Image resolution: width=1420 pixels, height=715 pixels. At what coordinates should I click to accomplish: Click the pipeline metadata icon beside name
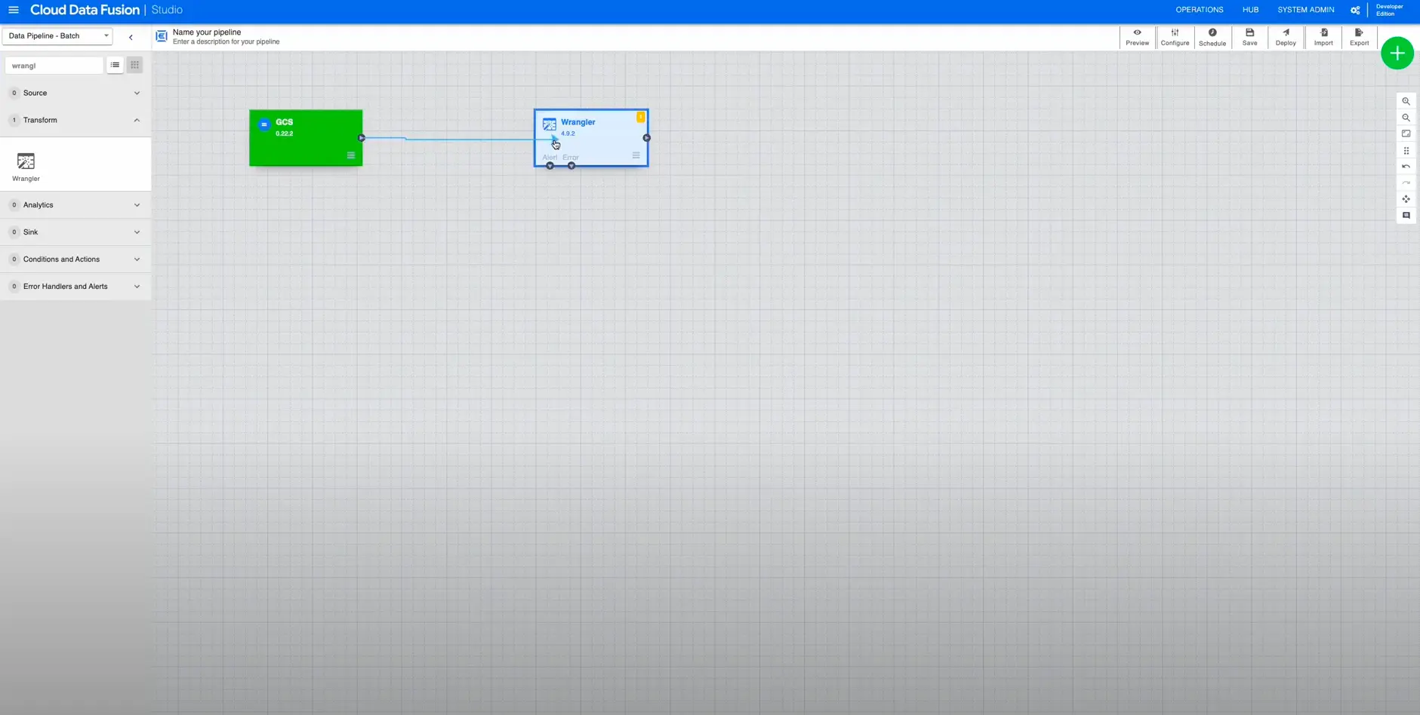pyautogui.click(x=162, y=36)
